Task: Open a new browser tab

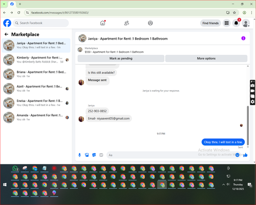Action: 20,4
